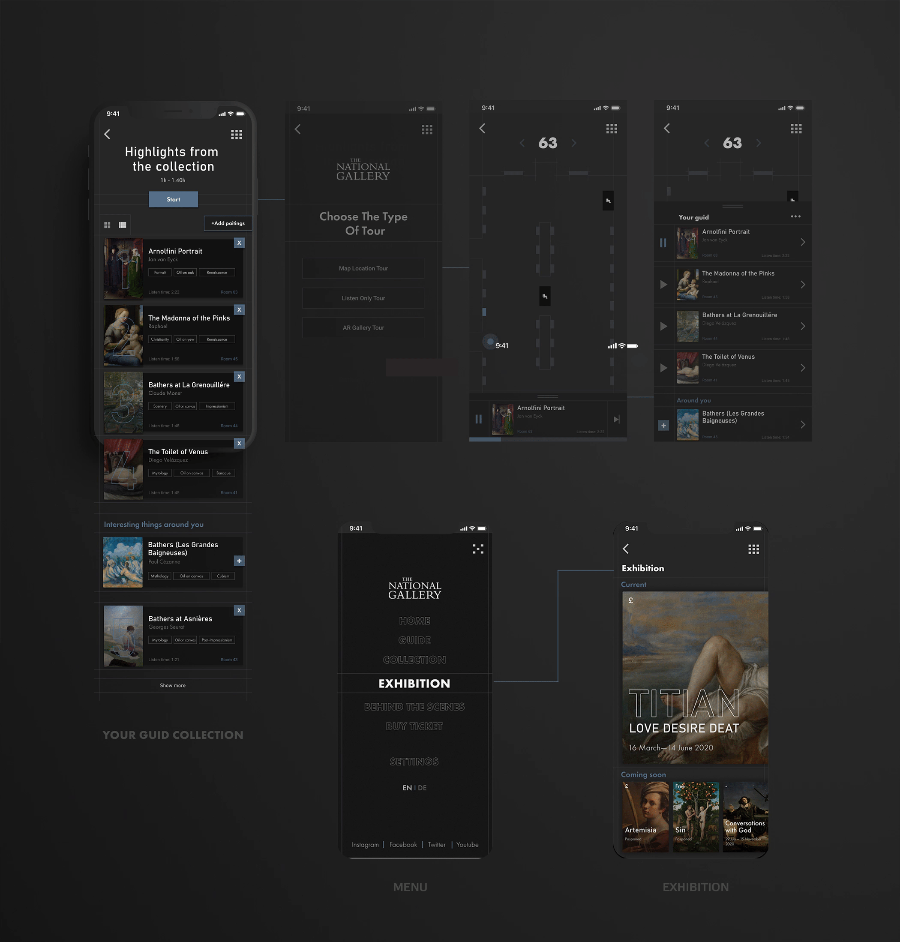Viewport: 900px width, 942px height.
Task: Open EXHIBITION menu item
Action: tap(414, 684)
